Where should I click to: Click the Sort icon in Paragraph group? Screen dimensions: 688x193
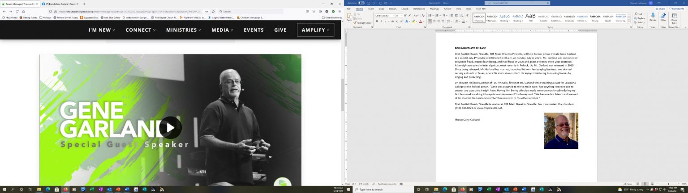(x=462, y=16)
